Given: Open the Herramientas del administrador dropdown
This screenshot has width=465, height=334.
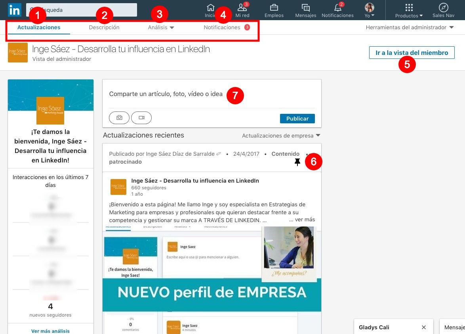Looking at the screenshot, I should click(410, 28).
